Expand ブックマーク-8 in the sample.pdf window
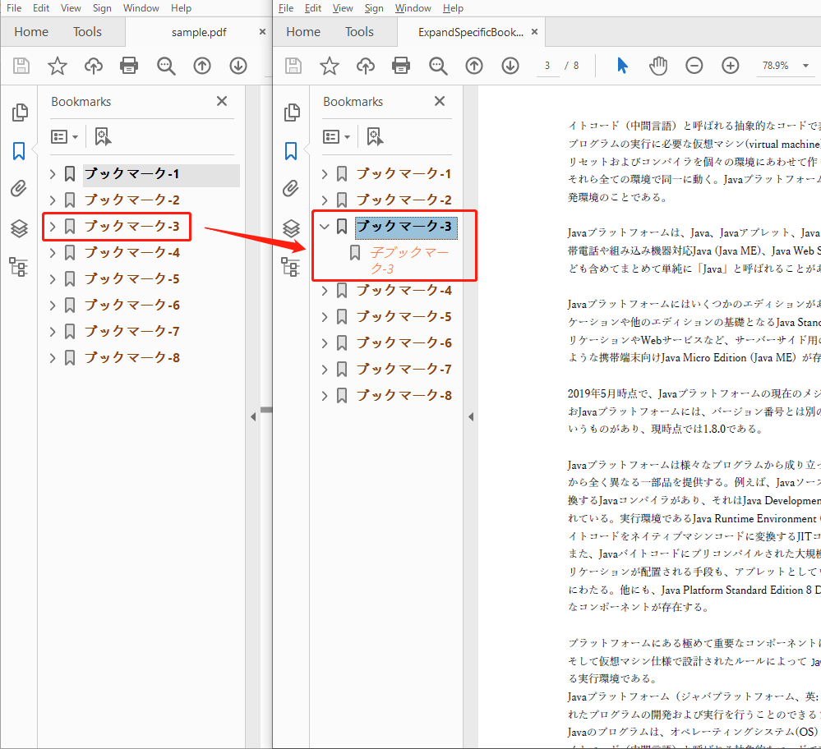Viewport: 821px width, 749px height. 53,358
